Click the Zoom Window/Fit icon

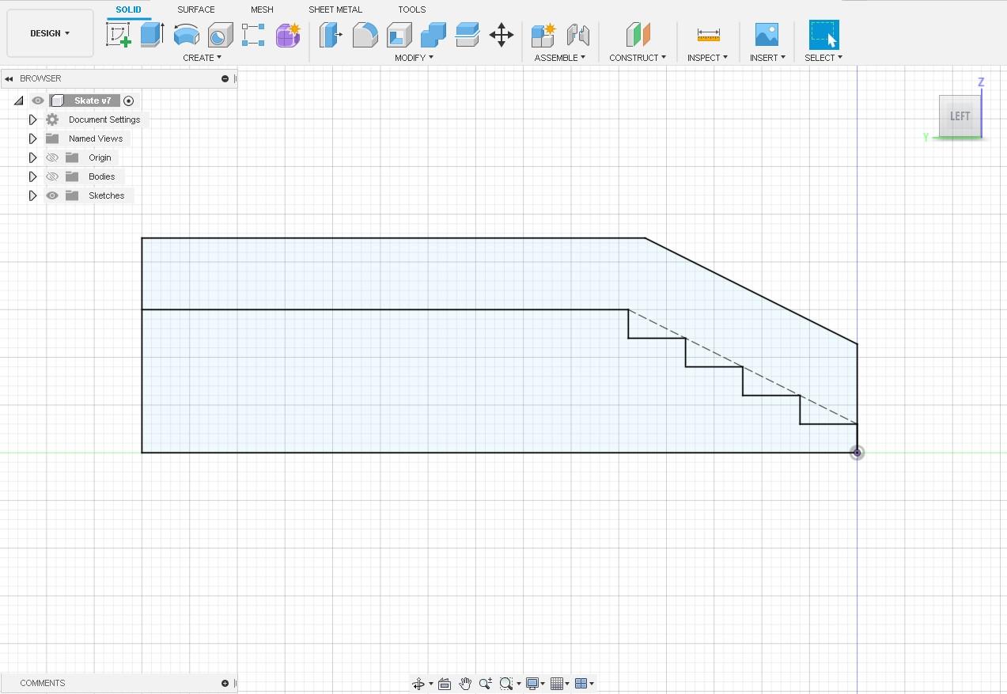click(x=506, y=684)
